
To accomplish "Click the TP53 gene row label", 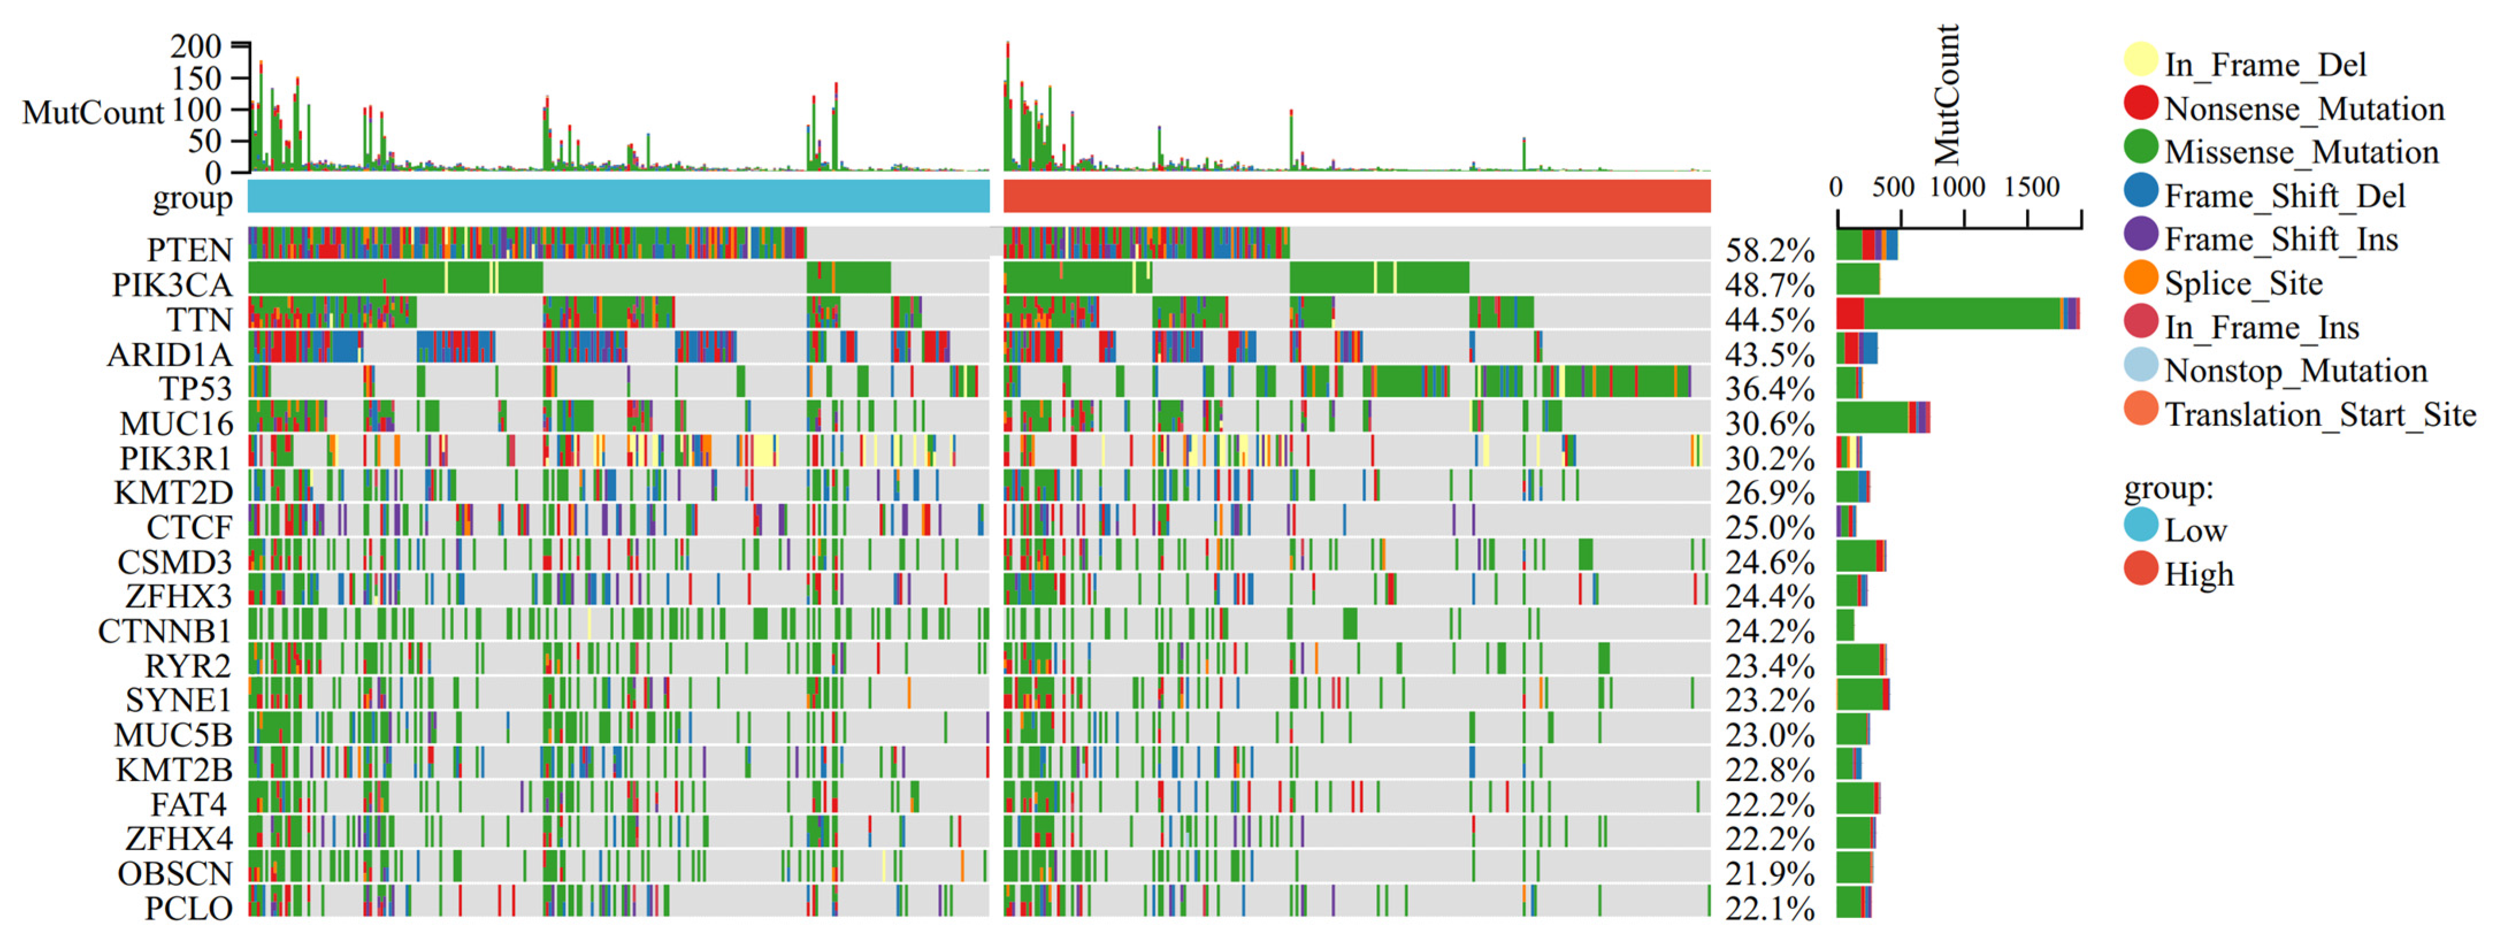I will point(195,389).
